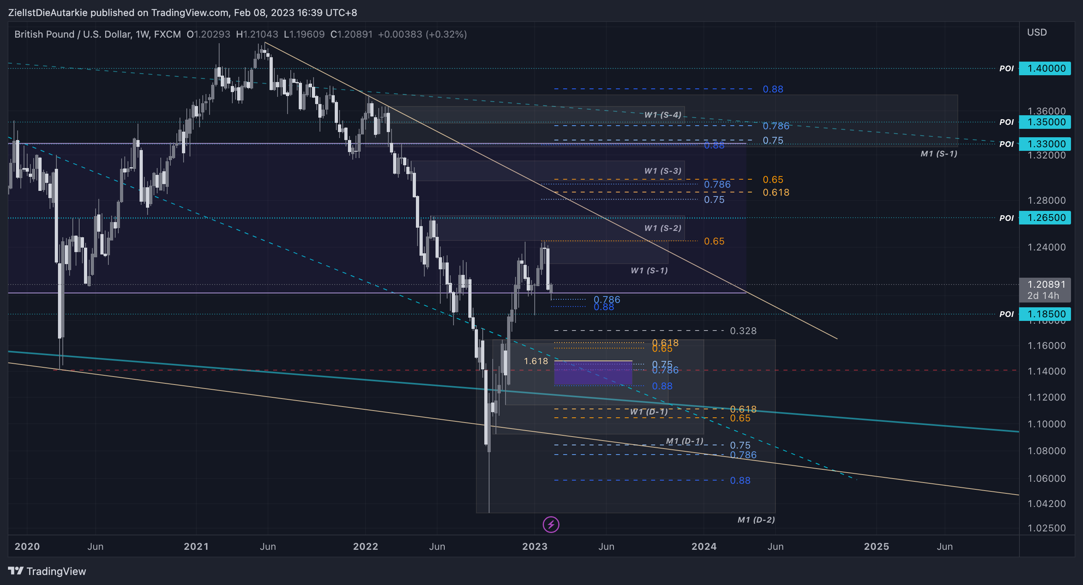
Task: Select the 1.35000 POI price label
Action: (x=1045, y=122)
